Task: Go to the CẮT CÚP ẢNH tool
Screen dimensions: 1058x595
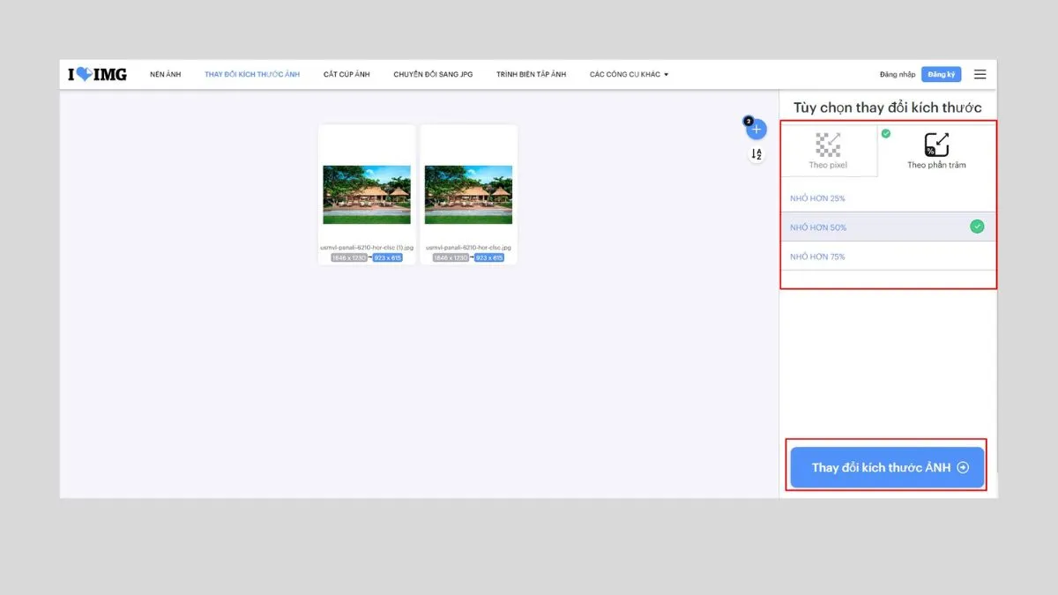Action: point(346,75)
